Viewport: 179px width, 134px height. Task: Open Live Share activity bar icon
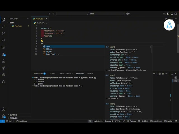click(x=3, y=68)
